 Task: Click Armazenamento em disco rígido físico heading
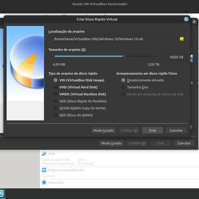pos(147,74)
